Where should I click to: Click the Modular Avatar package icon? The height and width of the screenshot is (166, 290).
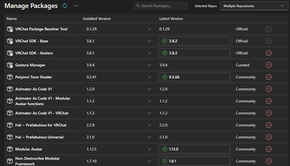[10, 149]
